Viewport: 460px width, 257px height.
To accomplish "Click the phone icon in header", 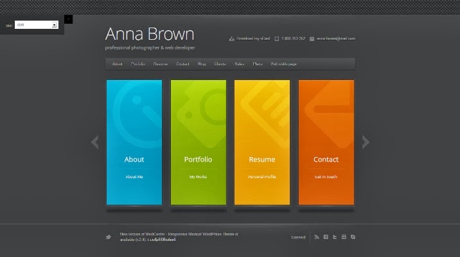I will [277, 38].
